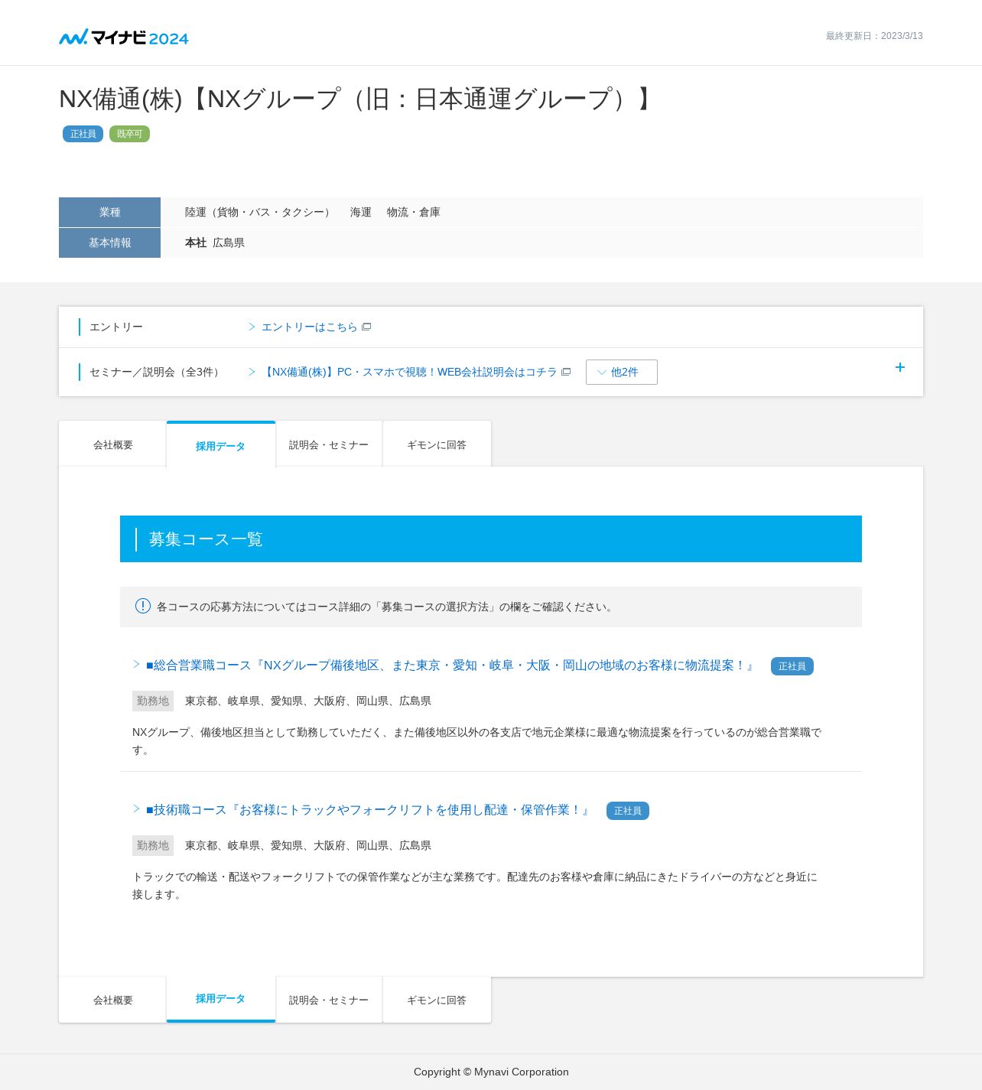Click セミナー／説明会（全3件） label
Viewport: 982px width, 1090px height.
[157, 372]
